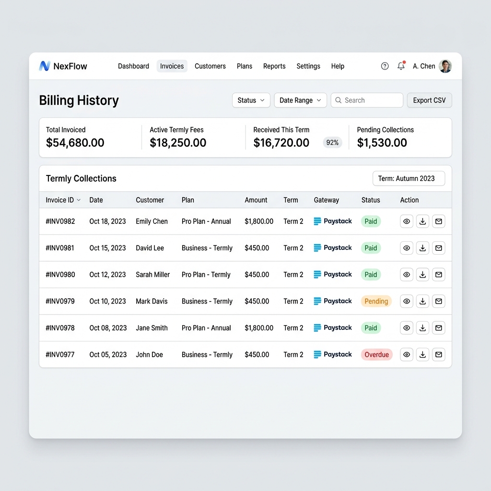Image resolution: width=491 pixels, height=491 pixels.
Task: Click Pro Plan - Termly cell
Action: coord(206,275)
